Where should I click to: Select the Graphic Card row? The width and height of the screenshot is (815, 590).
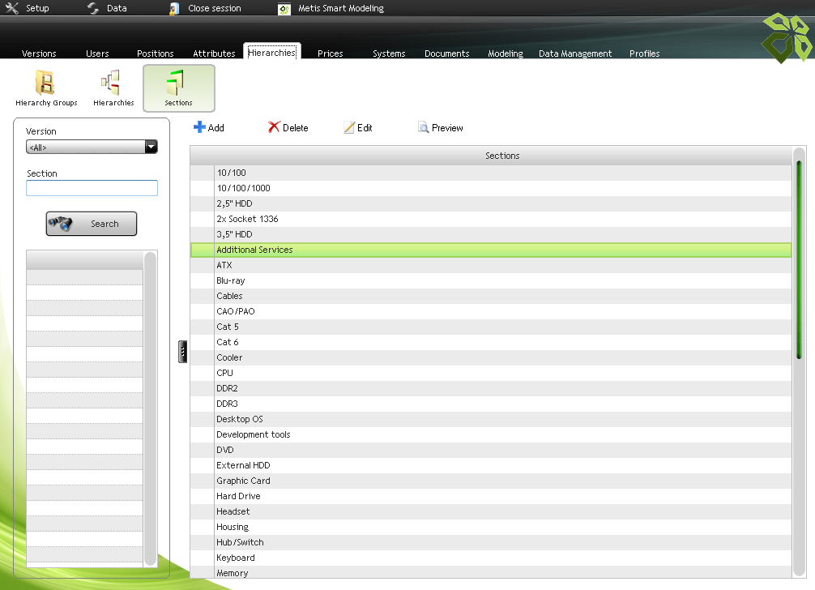243,481
